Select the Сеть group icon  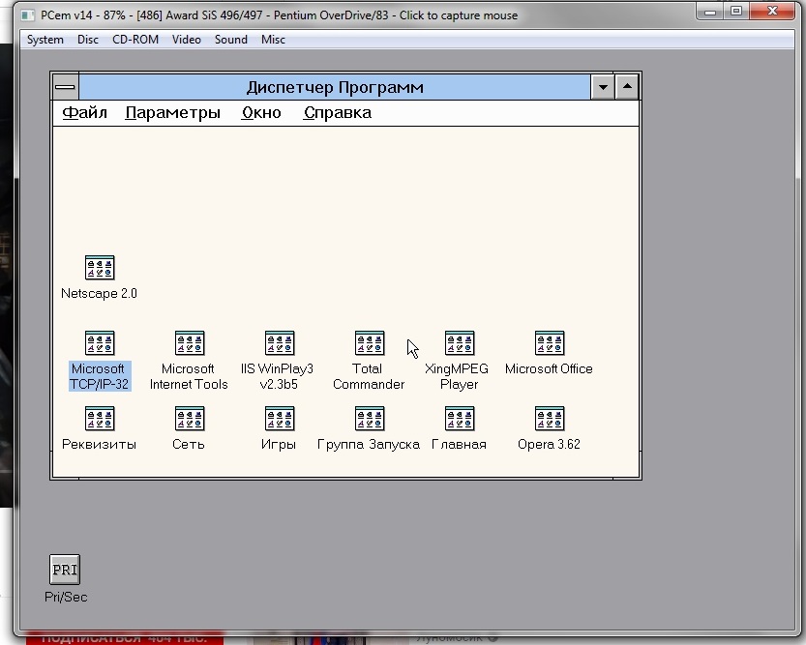coord(190,419)
